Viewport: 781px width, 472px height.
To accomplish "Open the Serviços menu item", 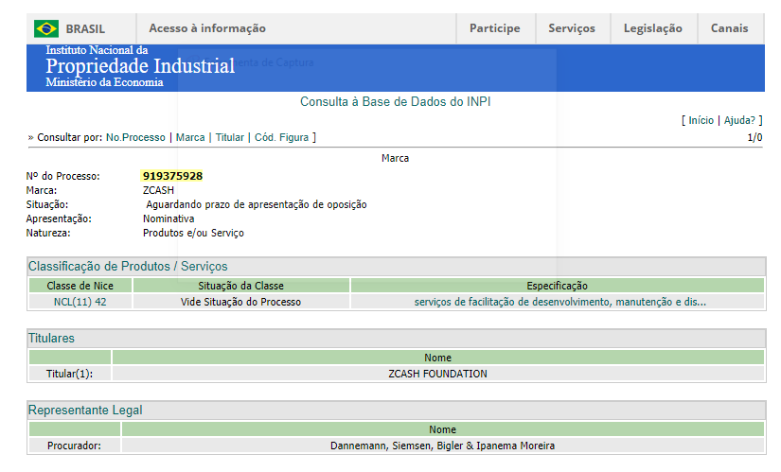I will point(572,28).
